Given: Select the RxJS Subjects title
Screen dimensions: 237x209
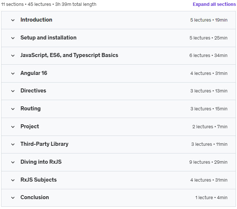Looking at the screenshot, I should click(38, 180).
